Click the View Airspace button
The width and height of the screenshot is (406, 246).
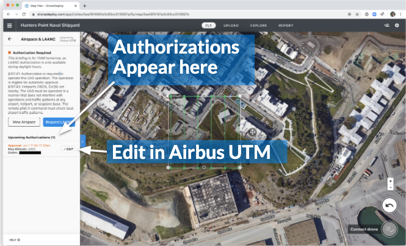click(24, 122)
